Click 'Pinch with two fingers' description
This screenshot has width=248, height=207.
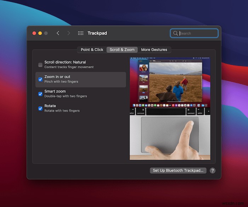pos(61,81)
